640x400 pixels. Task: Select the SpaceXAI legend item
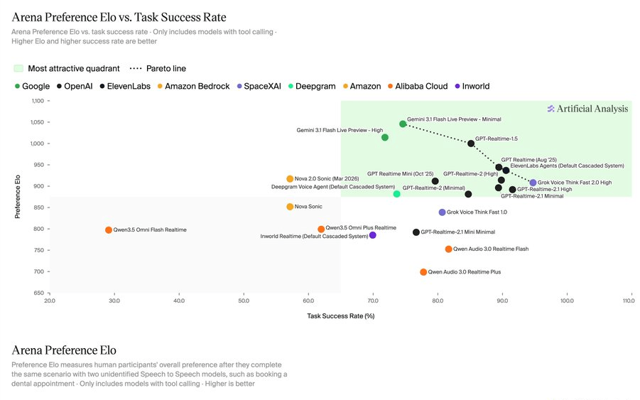point(259,86)
